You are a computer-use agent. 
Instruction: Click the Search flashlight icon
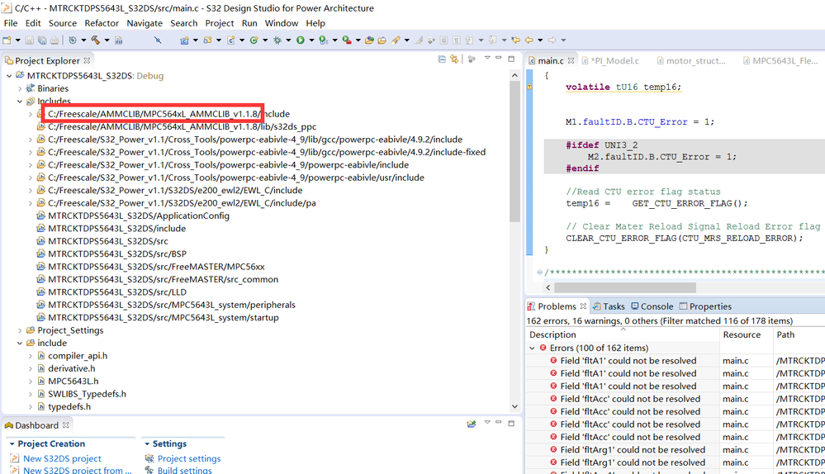coord(396,40)
